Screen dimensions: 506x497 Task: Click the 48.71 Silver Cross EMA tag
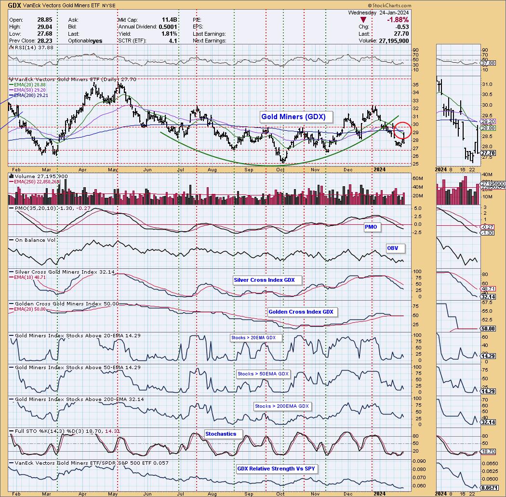pyautogui.click(x=488, y=289)
